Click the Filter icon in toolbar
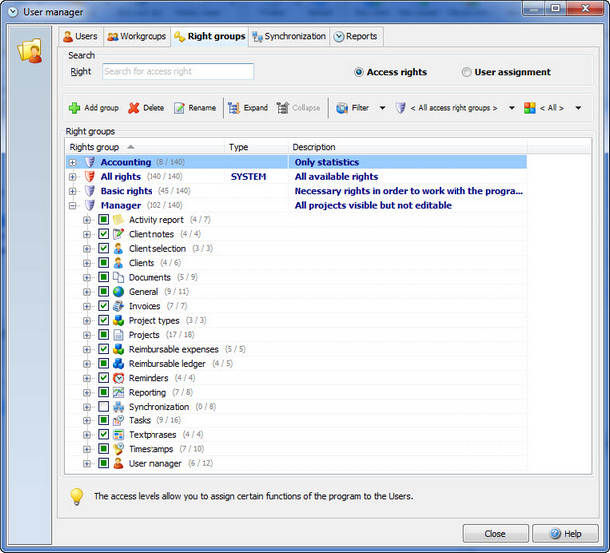 pyautogui.click(x=342, y=108)
